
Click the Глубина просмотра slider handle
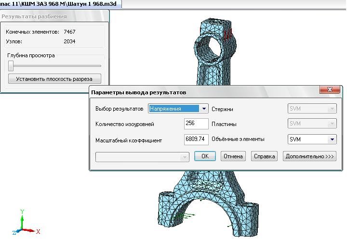pos(11,66)
